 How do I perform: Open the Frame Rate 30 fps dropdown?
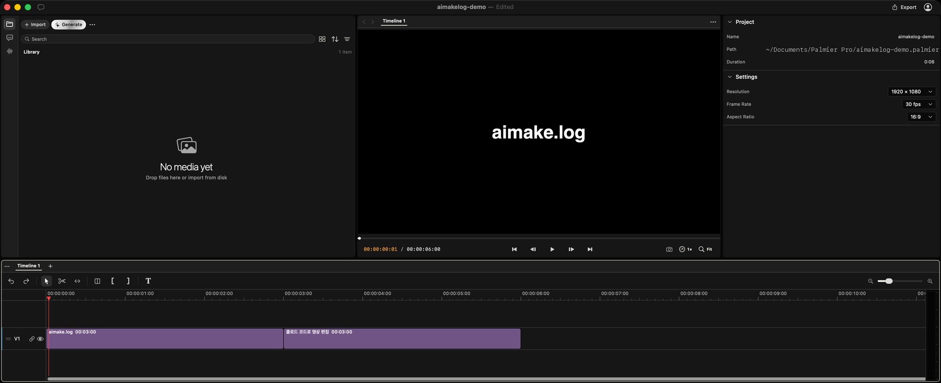[918, 104]
